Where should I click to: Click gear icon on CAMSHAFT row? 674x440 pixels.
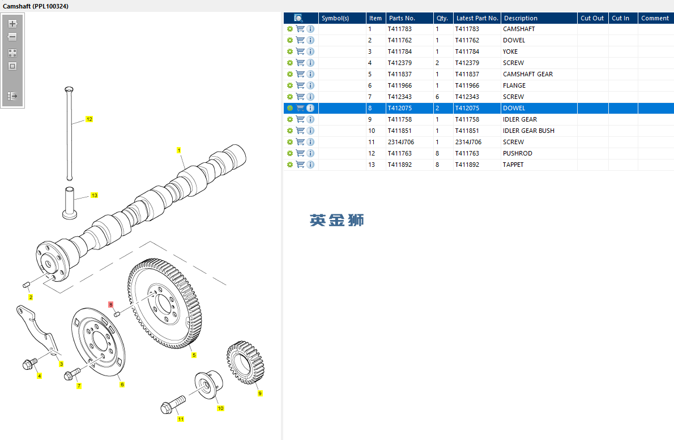(x=290, y=29)
